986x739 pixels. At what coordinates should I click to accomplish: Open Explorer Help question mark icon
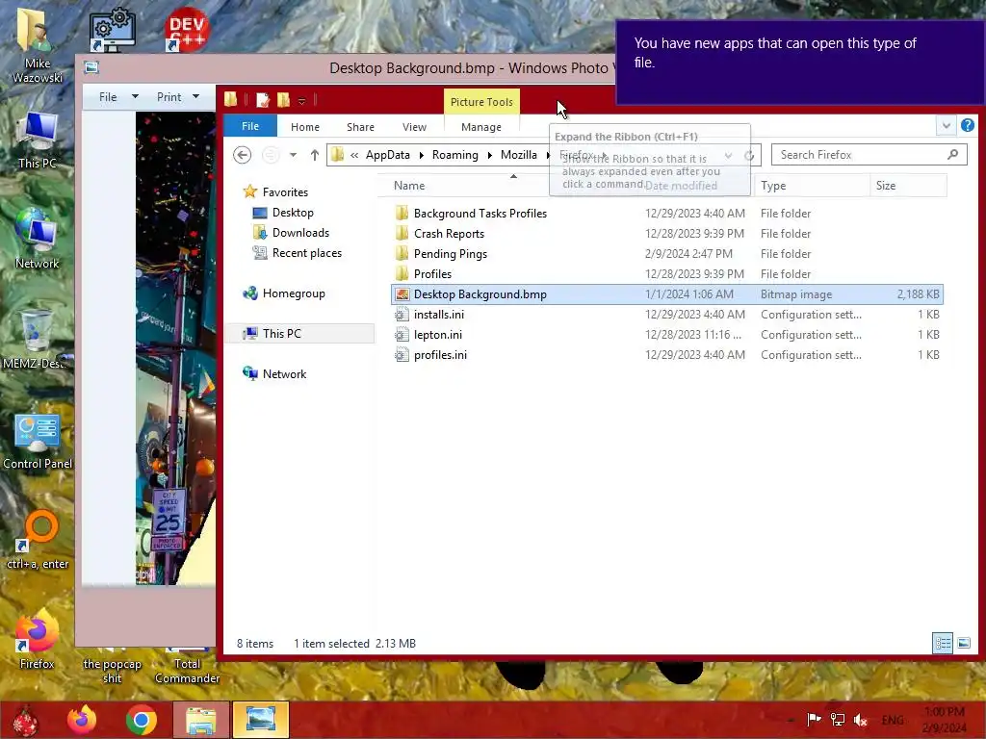point(968,126)
